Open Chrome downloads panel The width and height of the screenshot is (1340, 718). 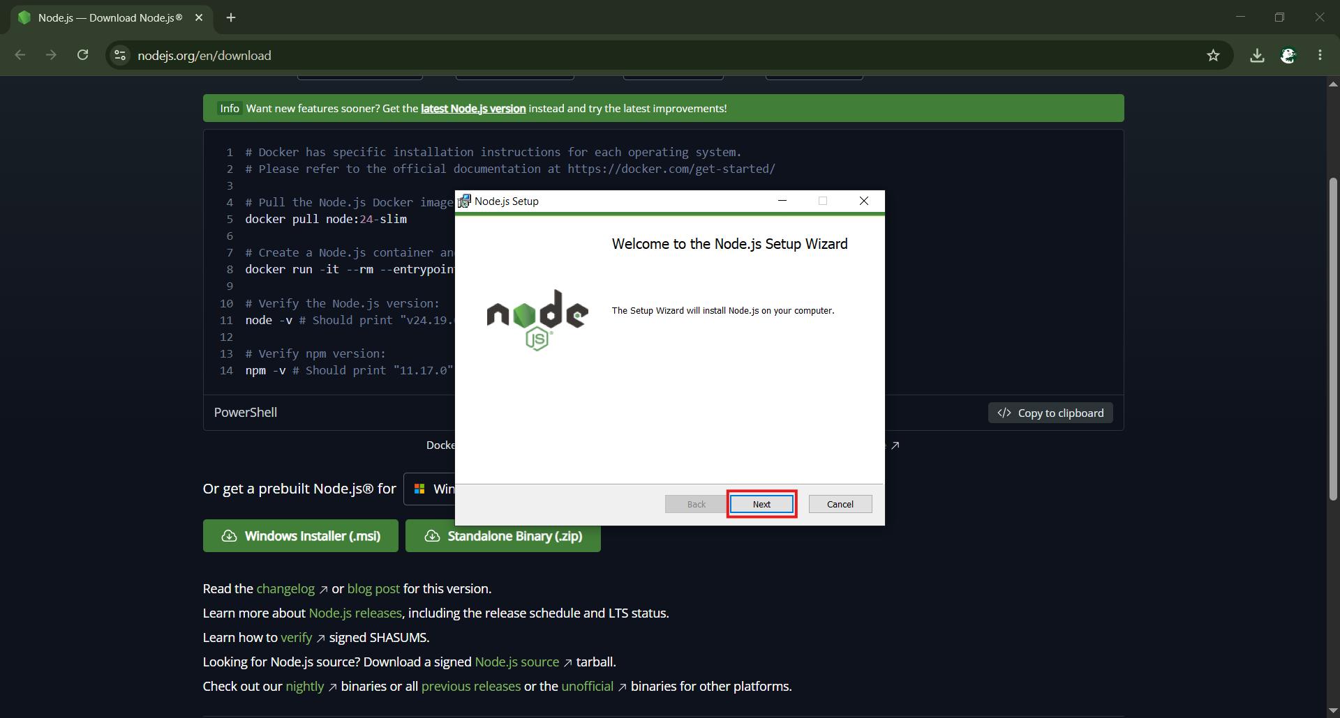pos(1257,55)
